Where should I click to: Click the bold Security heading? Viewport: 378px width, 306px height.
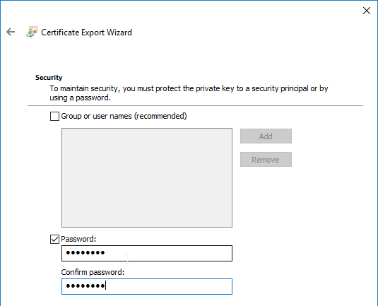49,78
